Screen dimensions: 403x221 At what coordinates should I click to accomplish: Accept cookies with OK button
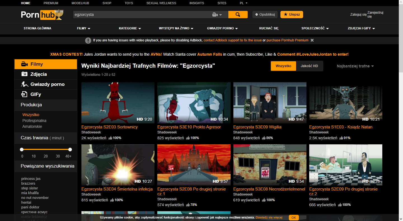(294, 217)
